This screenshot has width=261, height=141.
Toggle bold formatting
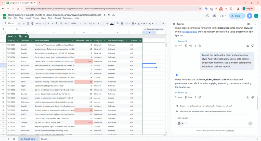tap(99, 23)
